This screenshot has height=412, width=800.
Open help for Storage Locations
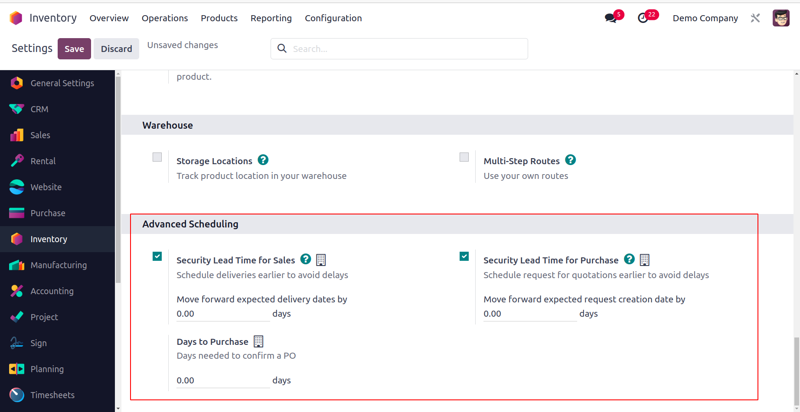click(x=263, y=160)
